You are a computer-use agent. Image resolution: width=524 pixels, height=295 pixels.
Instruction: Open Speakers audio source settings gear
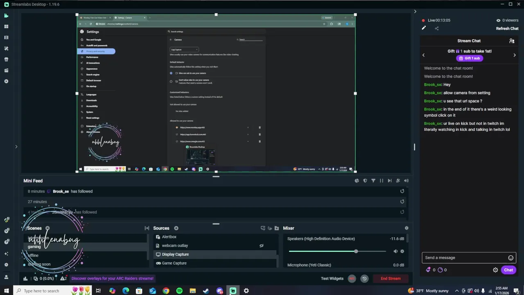point(402,251)
